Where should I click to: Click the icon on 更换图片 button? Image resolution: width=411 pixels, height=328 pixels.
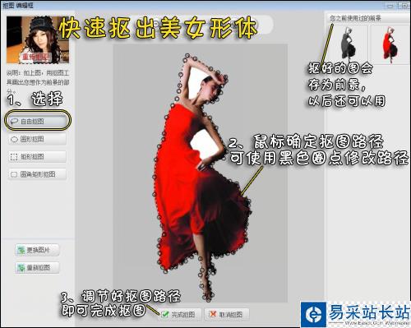pyautogui.click(x=21, y=250)
